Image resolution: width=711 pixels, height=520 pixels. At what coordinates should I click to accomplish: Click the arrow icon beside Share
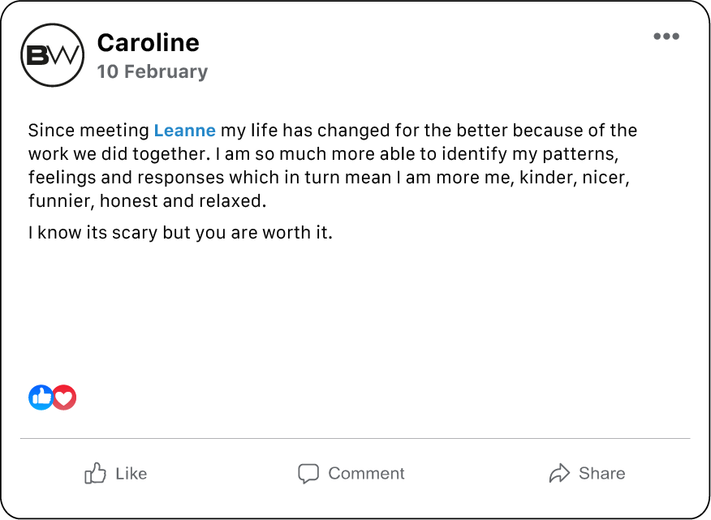(x=559, y=473)
